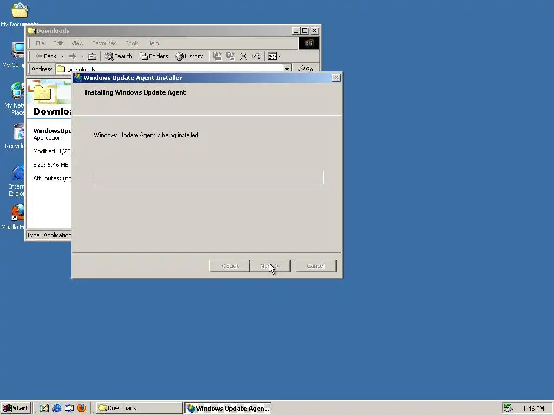554x415 pixels.
Task: Click the installer Cancel button
Action: click(316, 266)
